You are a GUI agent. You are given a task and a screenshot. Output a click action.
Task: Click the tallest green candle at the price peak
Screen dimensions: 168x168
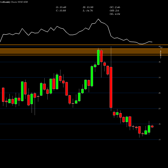(x=98, y=57)
